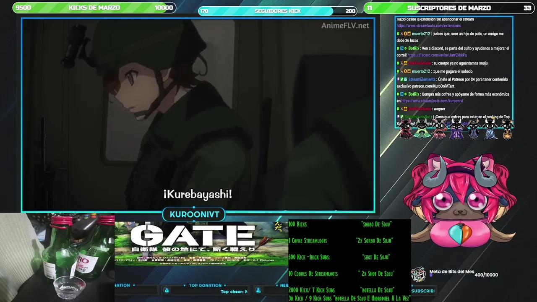The image size is (537, 302).
Task: Click the Kicks de Marzo progress bar
Action: 94,8
